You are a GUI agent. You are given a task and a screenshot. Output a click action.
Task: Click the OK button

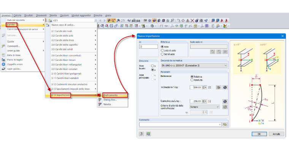pyautogui.click(x=259, y=134)
